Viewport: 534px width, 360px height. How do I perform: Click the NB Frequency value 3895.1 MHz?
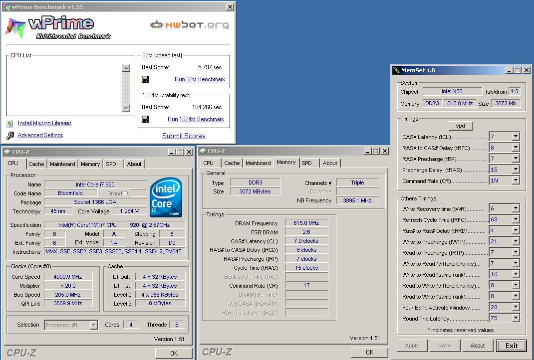(x=358, y=200)
